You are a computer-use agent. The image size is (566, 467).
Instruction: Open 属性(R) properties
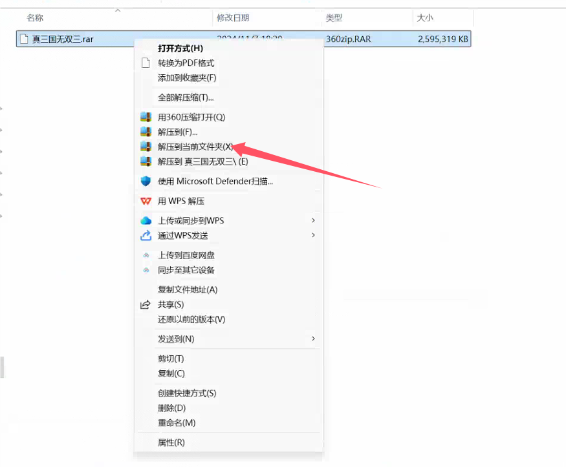171,442
